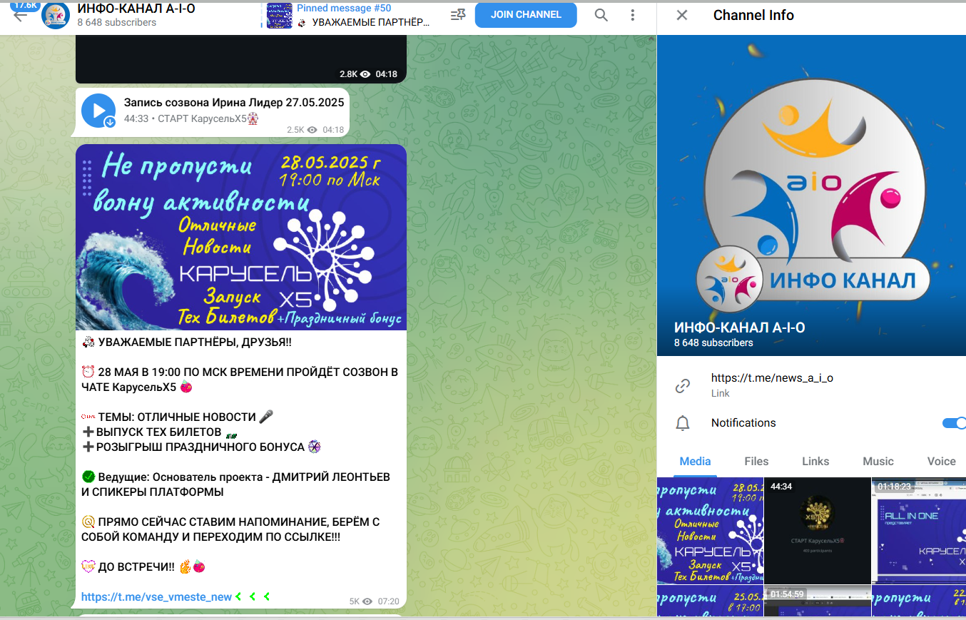
Task: Switch to the Links tab
Action: pyautogui.click(x=815, y=461)
